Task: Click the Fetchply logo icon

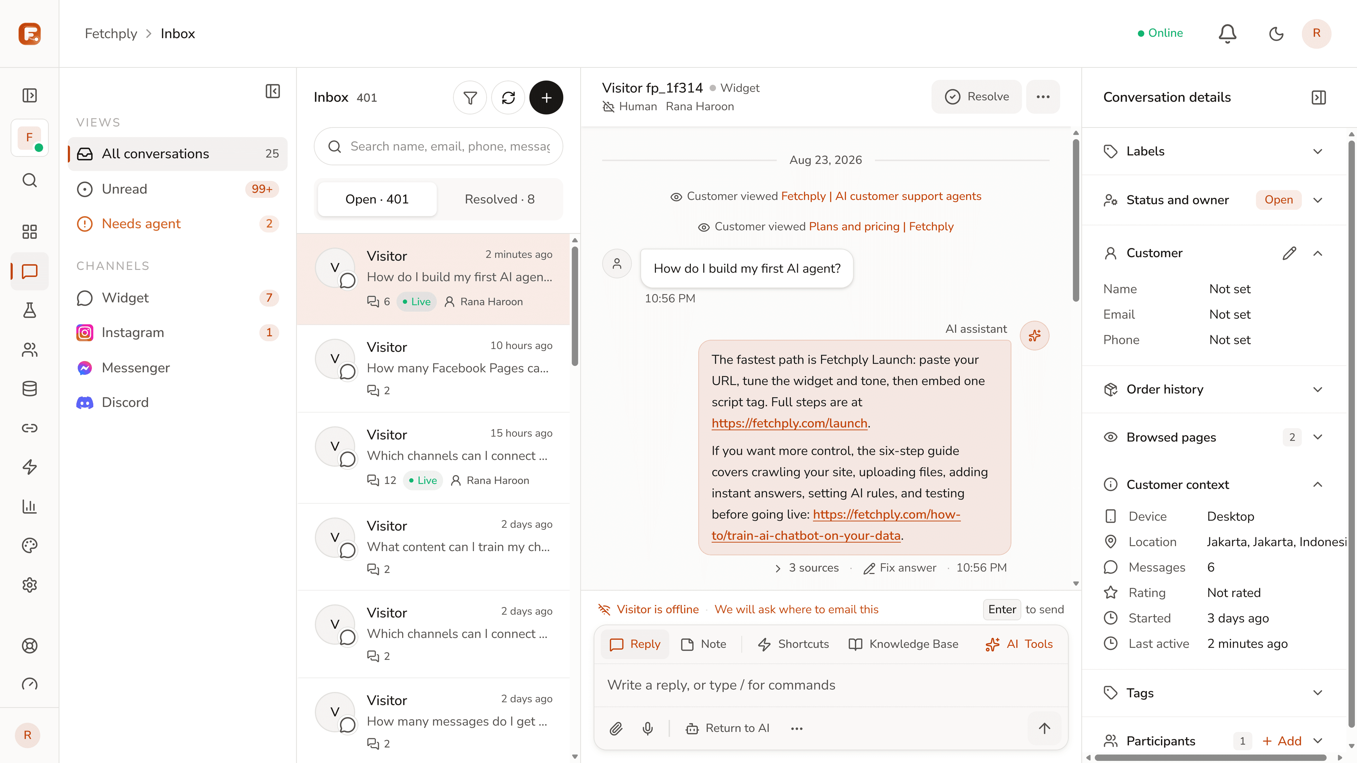Action: point(29,34)
